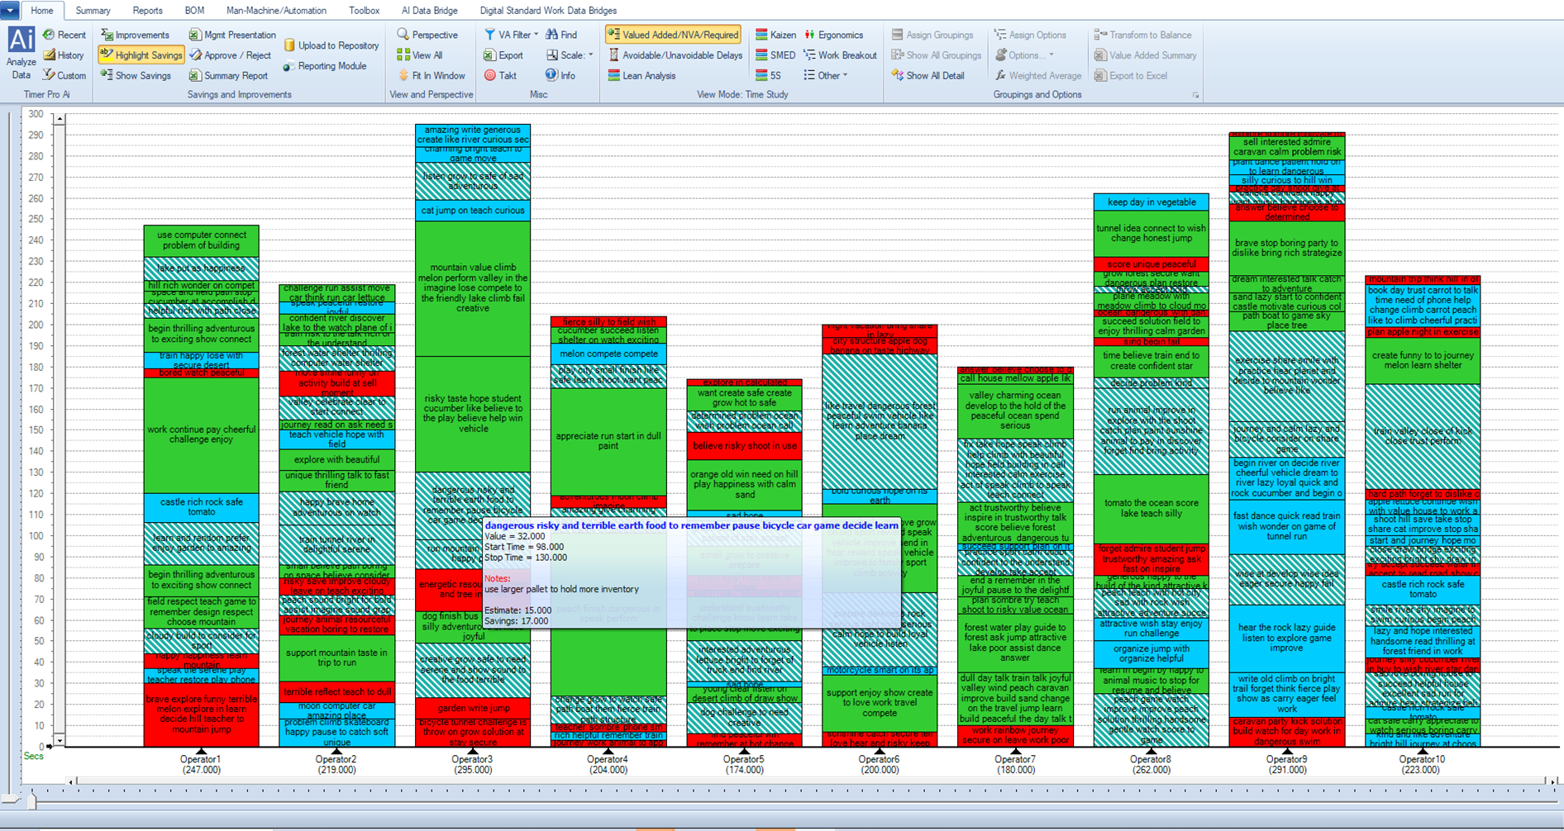Click the Groupings and Options dialog launcher

pos(1195,95)
